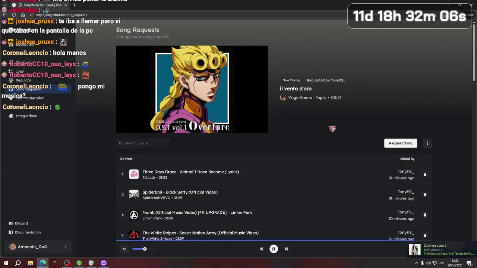Image resolution: width=477 pixels, height=268 pixels.
Task: Switch ESP keyboard language indicator
Action: point(442,263)
